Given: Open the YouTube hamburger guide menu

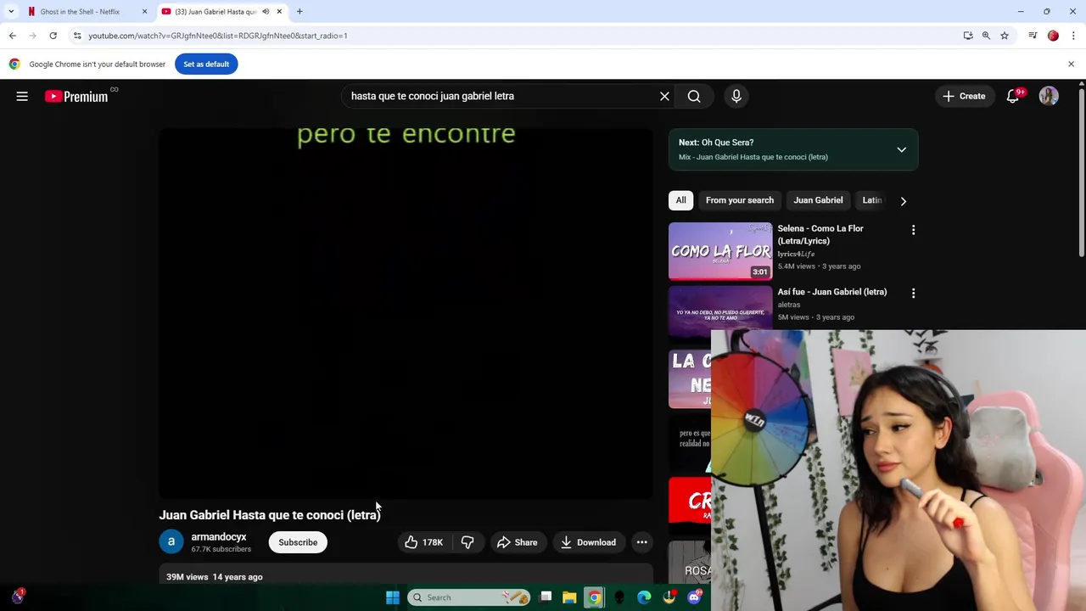Looking at the screenshot, I should [22, 96].
